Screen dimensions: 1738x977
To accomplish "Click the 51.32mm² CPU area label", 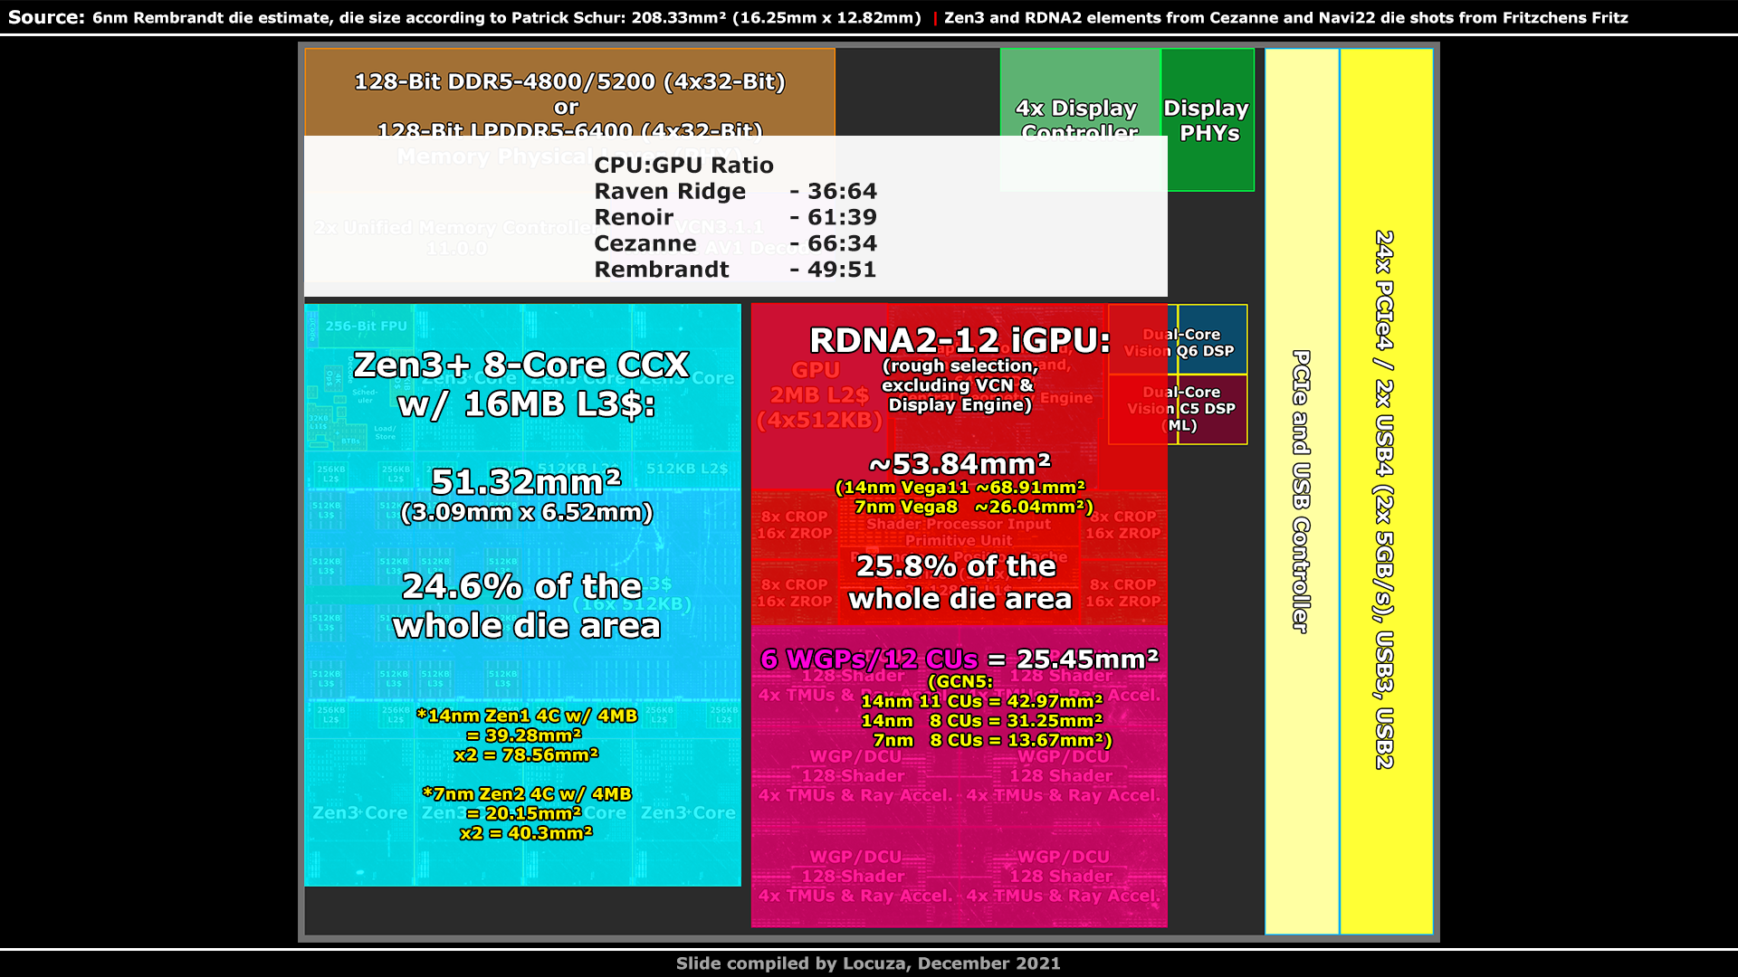I will pyautogui.click(x=526, y=481).
